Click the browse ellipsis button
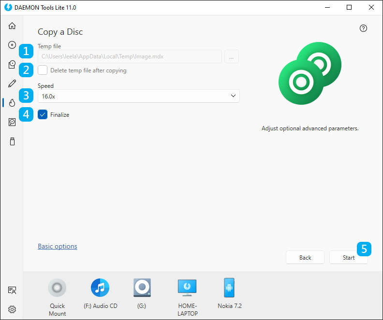The width and height of the screenshot is (383, 320). tap(231, 56)
